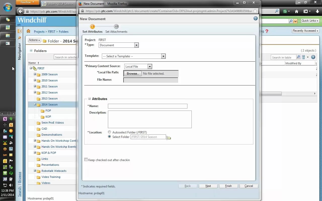Image resolution: width=322 pixels, height=201 pixels.
Task: Collapse the Folders panel
Action: pyautogui.click(x=31, y=51)
